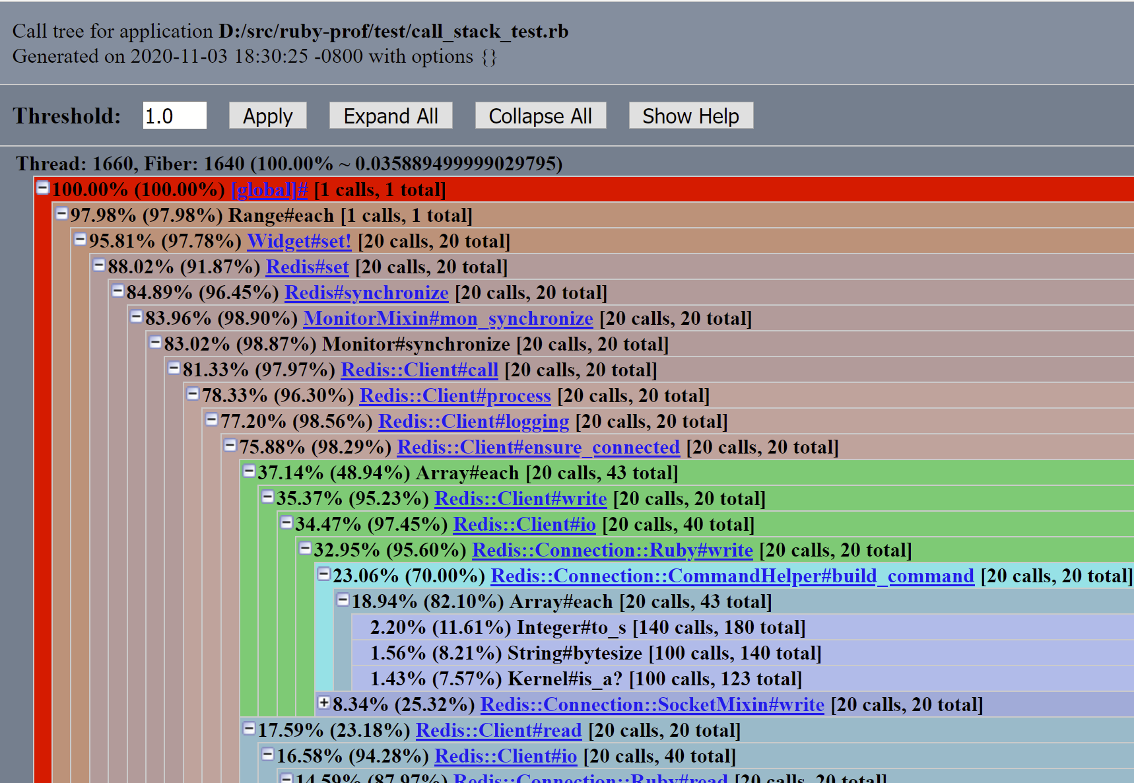This screenshot has height=783, width=1134.
Task: Open the Redis::Connection::Ruby#write link
Action: pos(613,549)
